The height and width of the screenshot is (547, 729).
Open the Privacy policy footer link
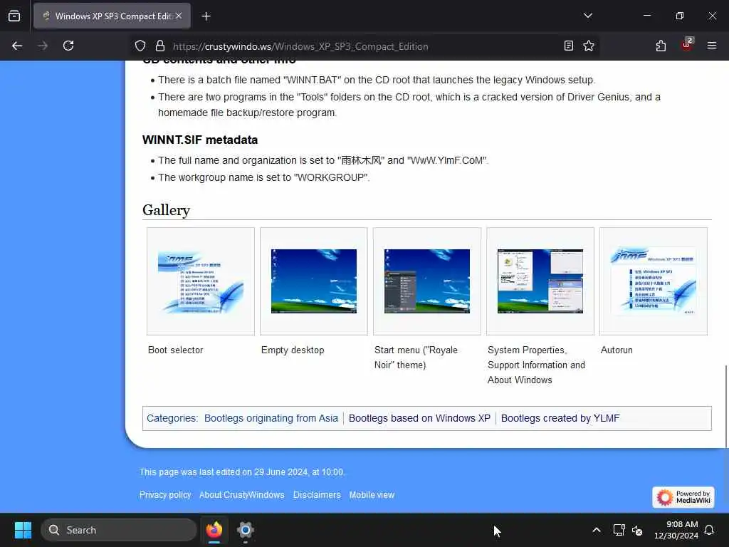[165, 495]
